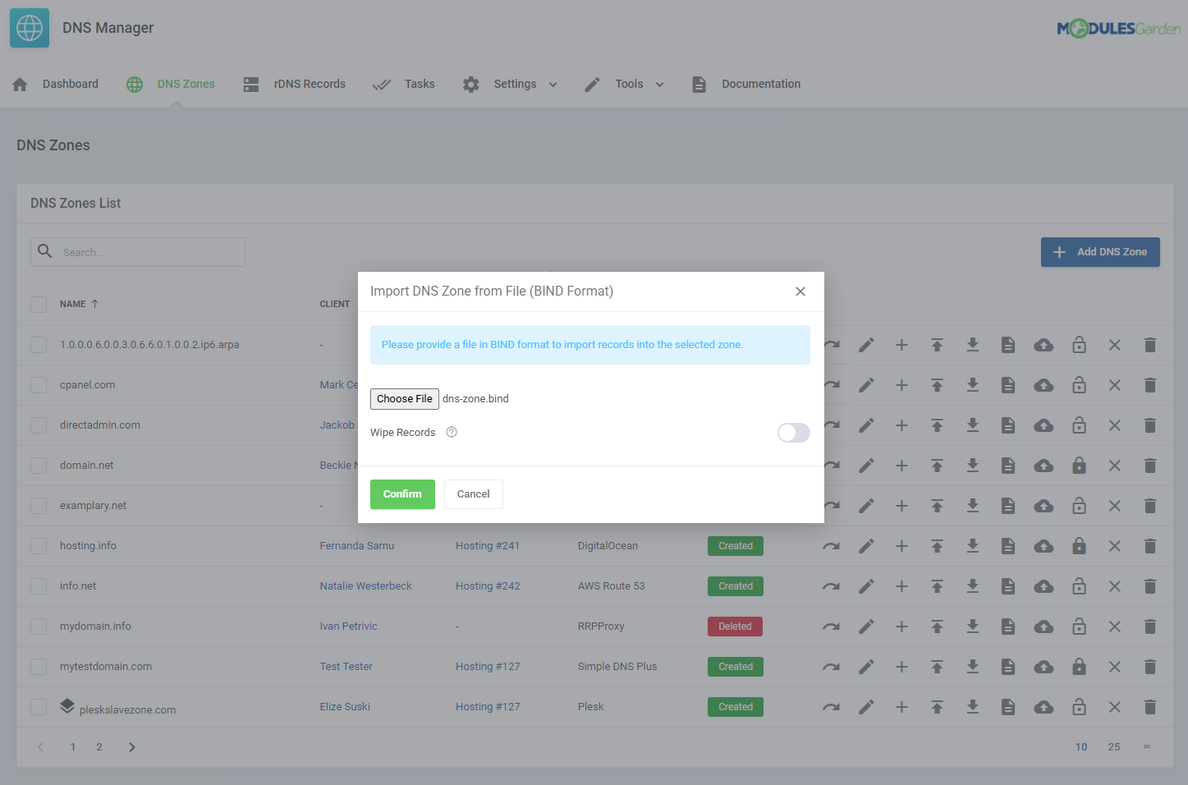Screen dimensions: 1188x785
Task: Click the download export icon for mytestdomain.com
Action: 972,666
